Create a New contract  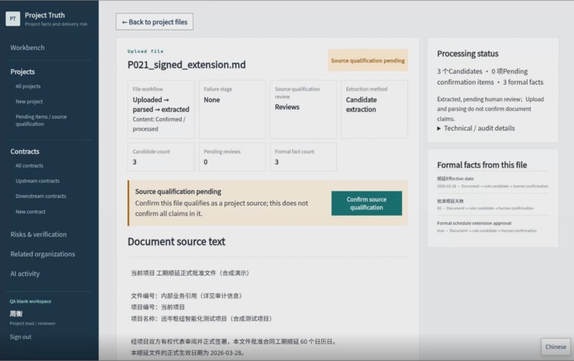click(31, 212)
